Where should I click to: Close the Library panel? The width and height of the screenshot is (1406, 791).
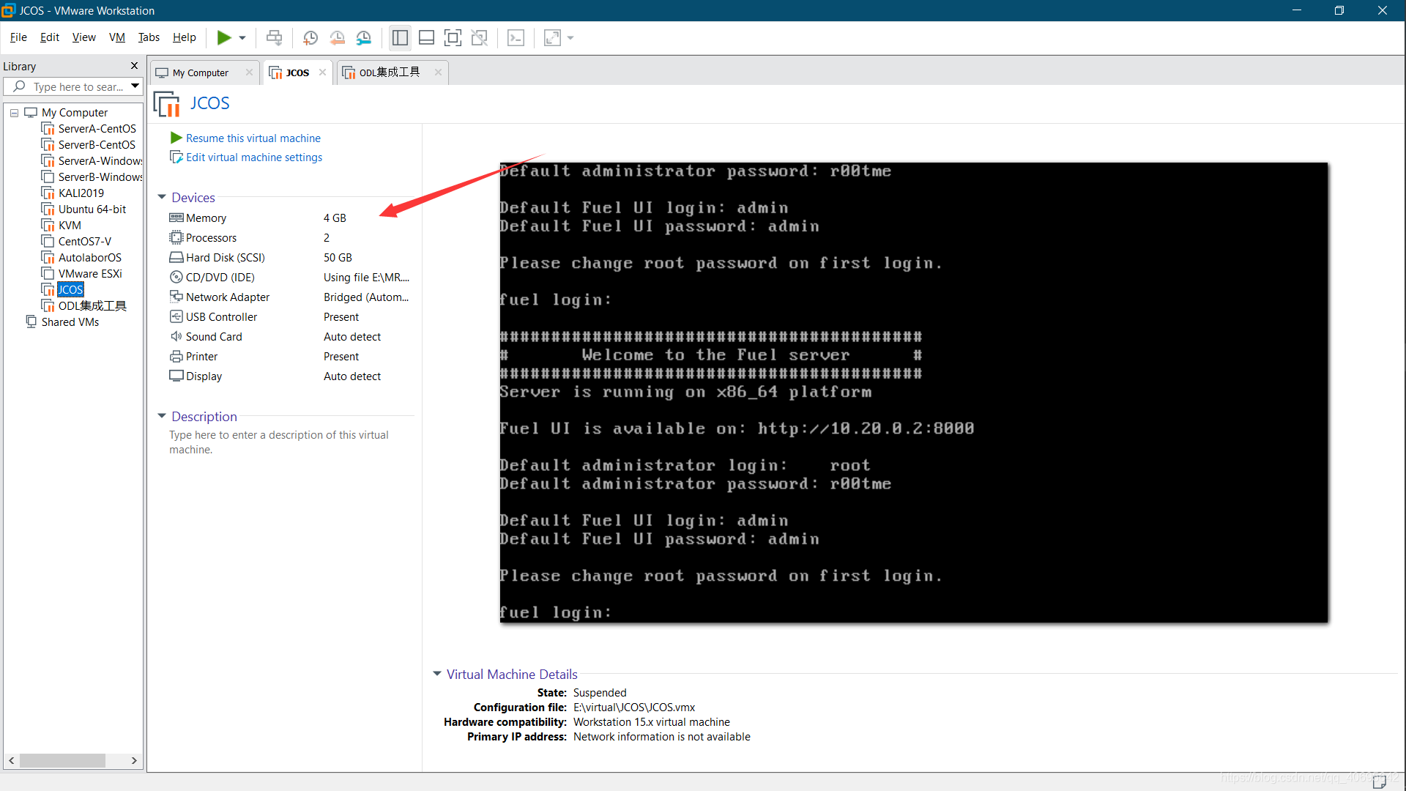point(134,66)
